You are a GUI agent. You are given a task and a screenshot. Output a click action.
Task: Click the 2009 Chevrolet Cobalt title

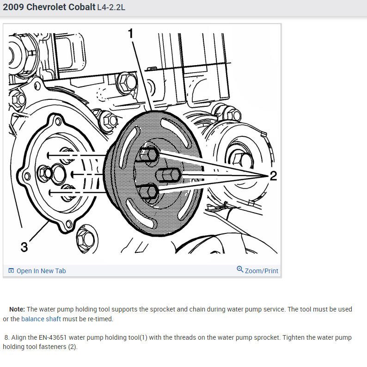click(x=49, y=7)
